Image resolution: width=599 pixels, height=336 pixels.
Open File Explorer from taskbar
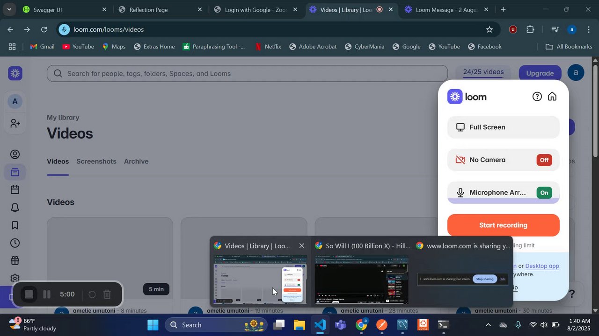pos(299,325)
